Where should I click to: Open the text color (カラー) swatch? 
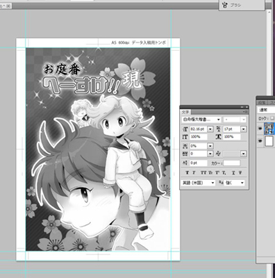coord(232,163)
